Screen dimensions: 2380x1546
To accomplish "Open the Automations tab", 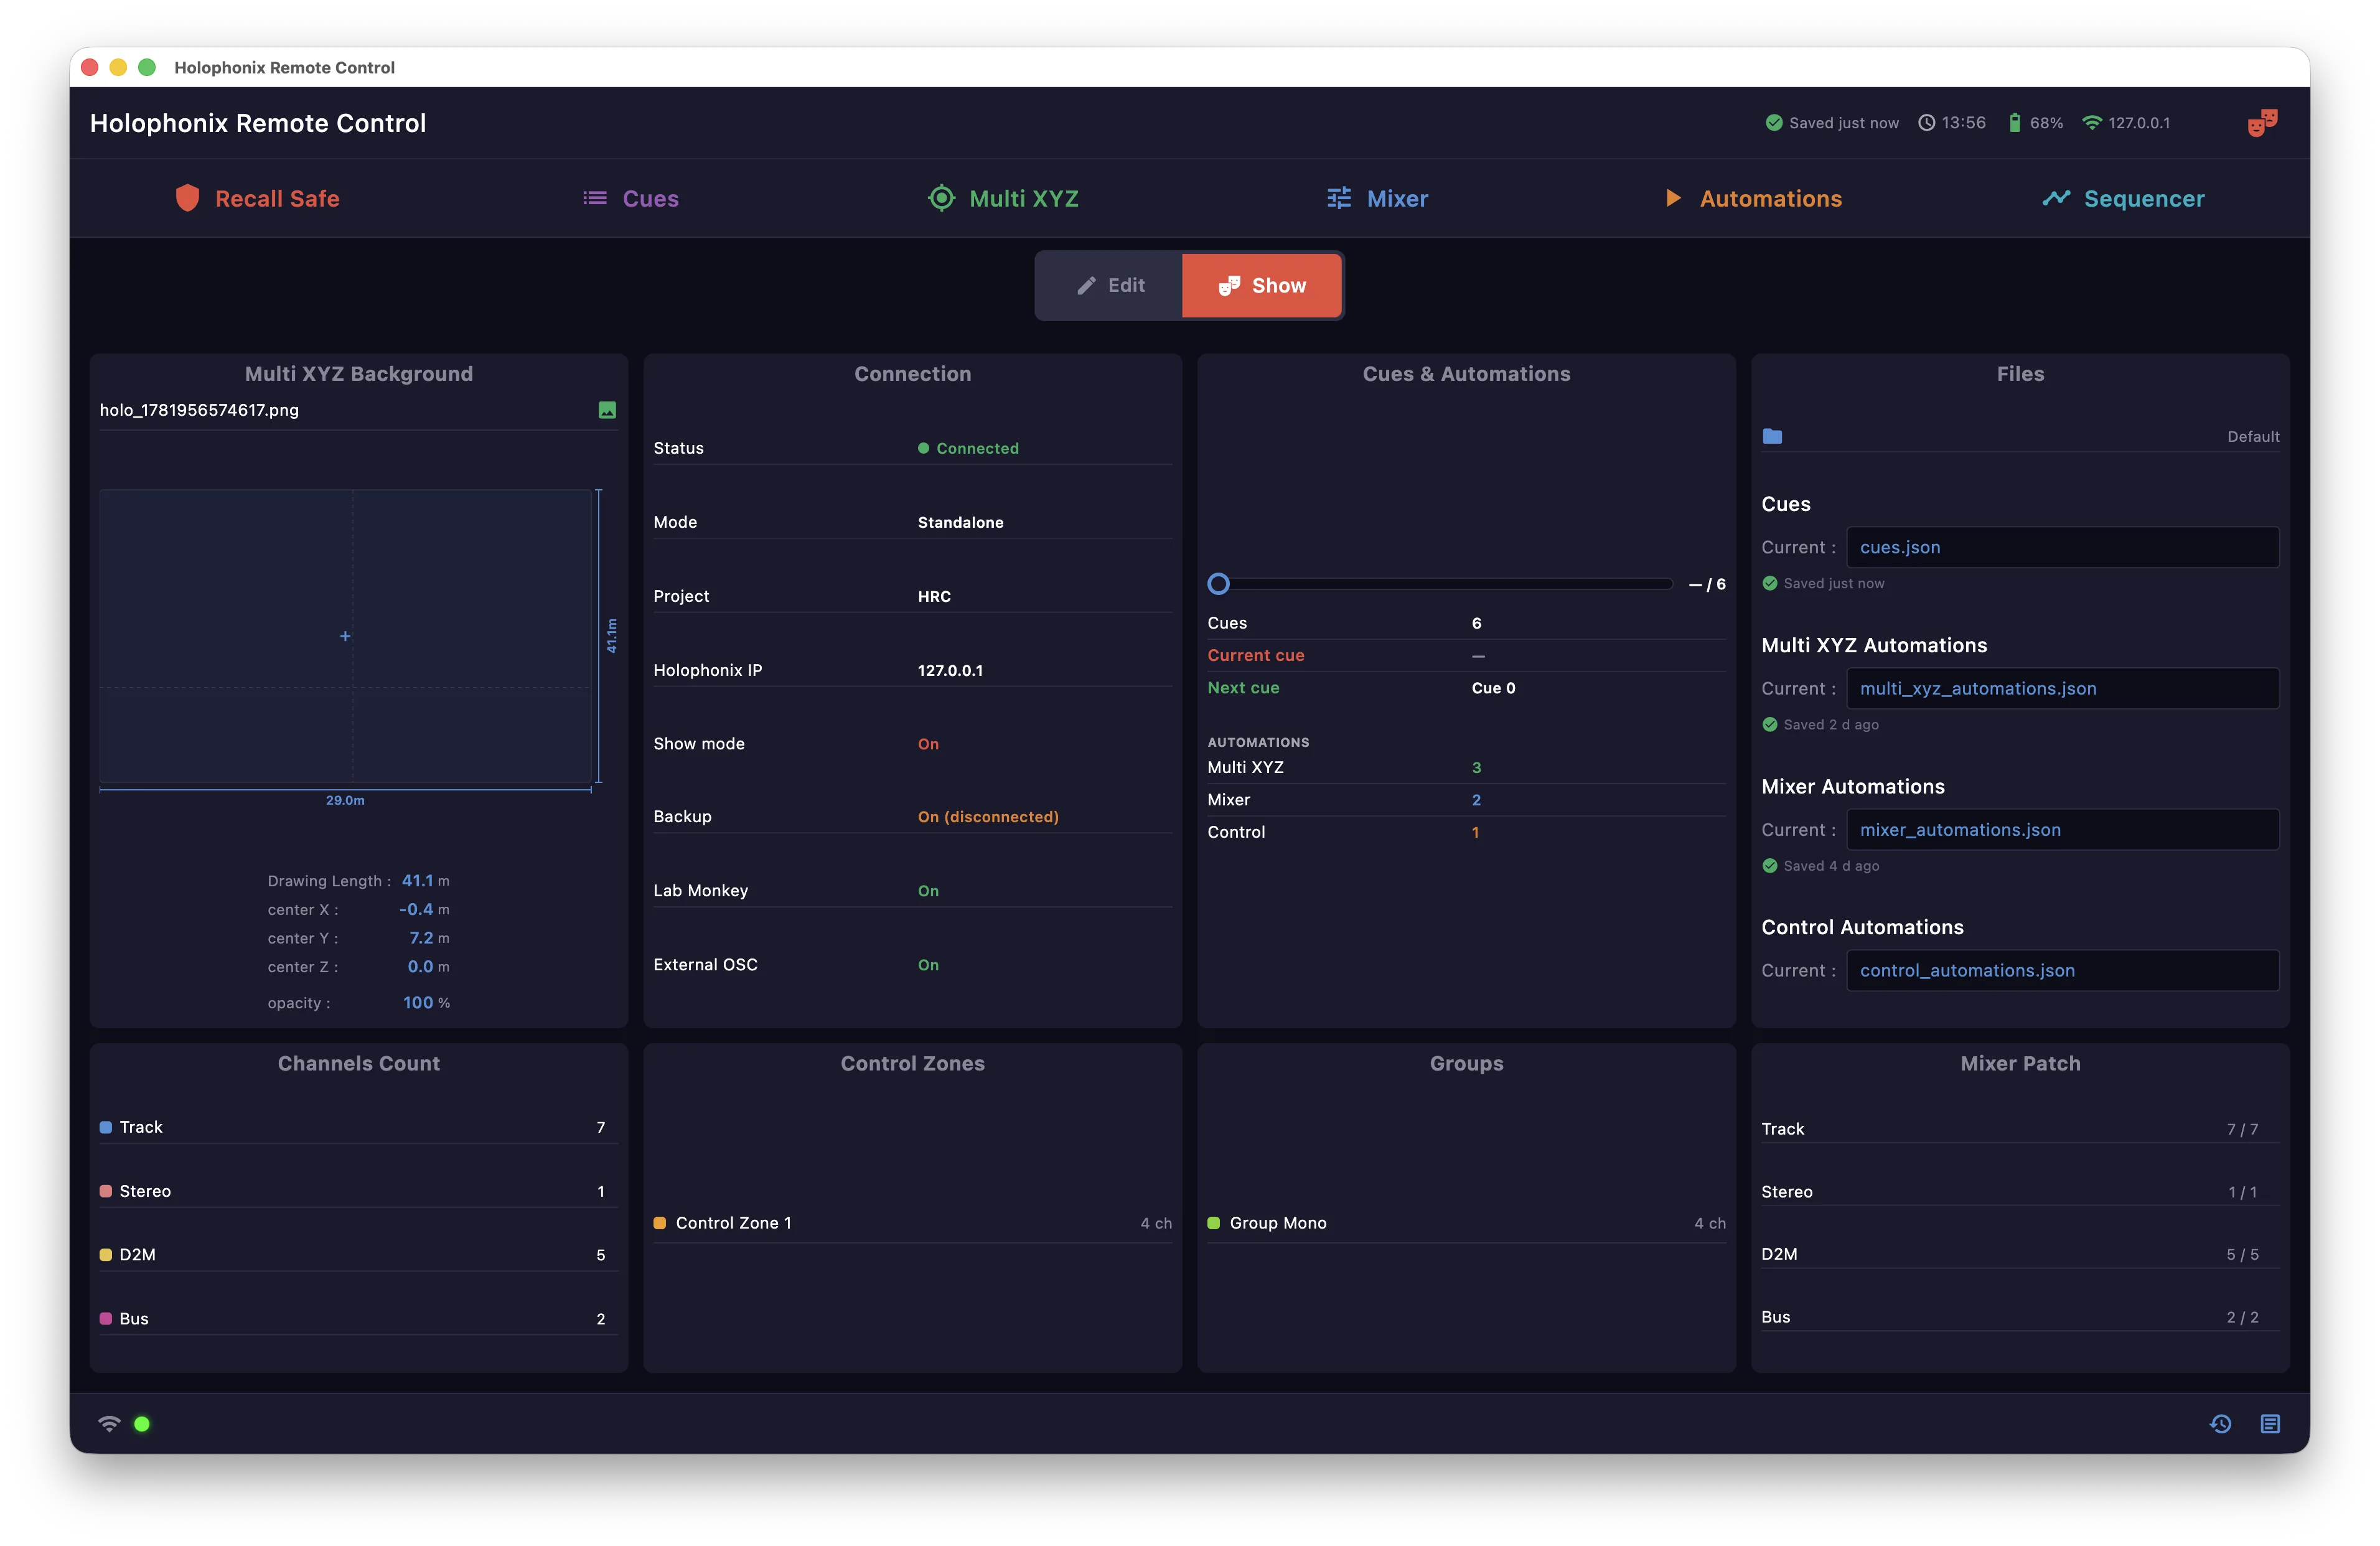I will [x=1753, y=198].
